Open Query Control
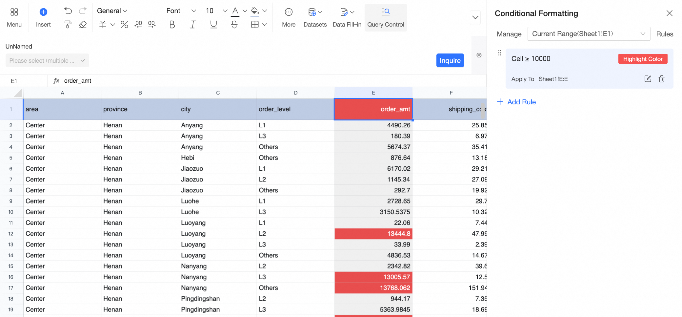This screenshot has height=317, width=682. click(386, 18)
